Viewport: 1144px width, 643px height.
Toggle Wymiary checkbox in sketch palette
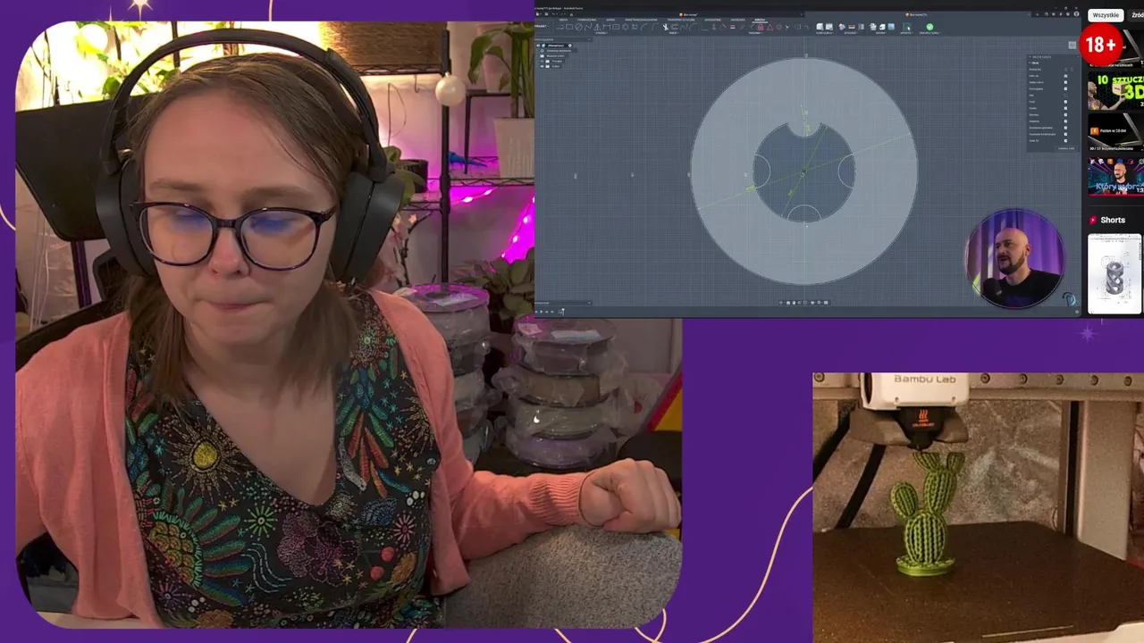pos(1065,114)
